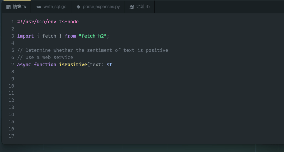Viewport: 284px width, 152px height.
Task: Click the import keyword on line 3
Action: click(x=25, y=36)
